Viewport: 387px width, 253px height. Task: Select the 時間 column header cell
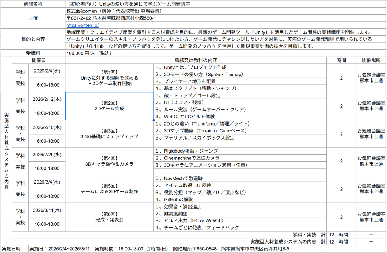pyautogui.click(x=341, y=60)
